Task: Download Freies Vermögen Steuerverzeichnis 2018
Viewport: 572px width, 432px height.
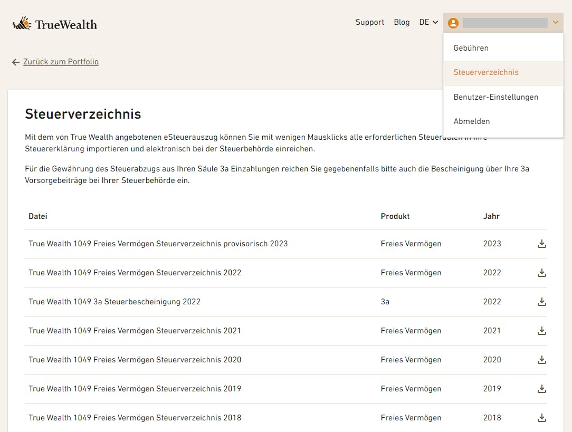Action: tap(542, 418)
